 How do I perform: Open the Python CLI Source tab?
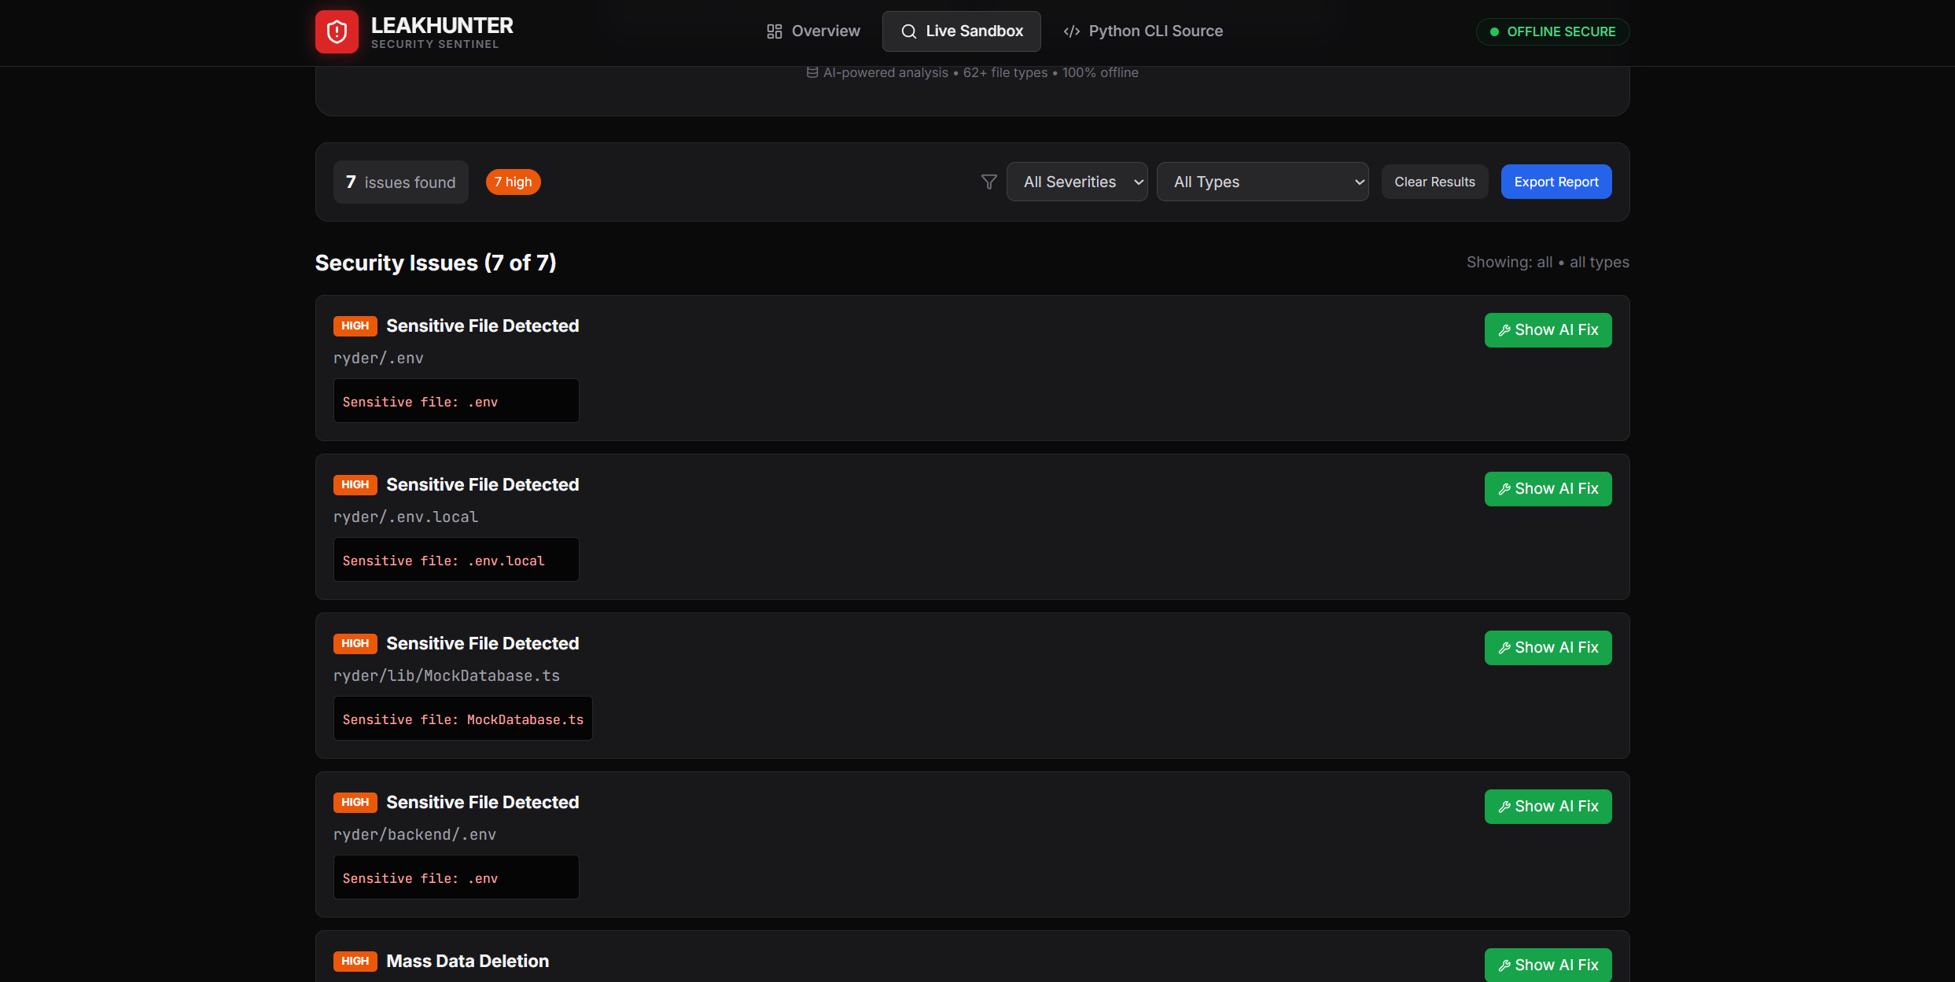pos(1143,31)
